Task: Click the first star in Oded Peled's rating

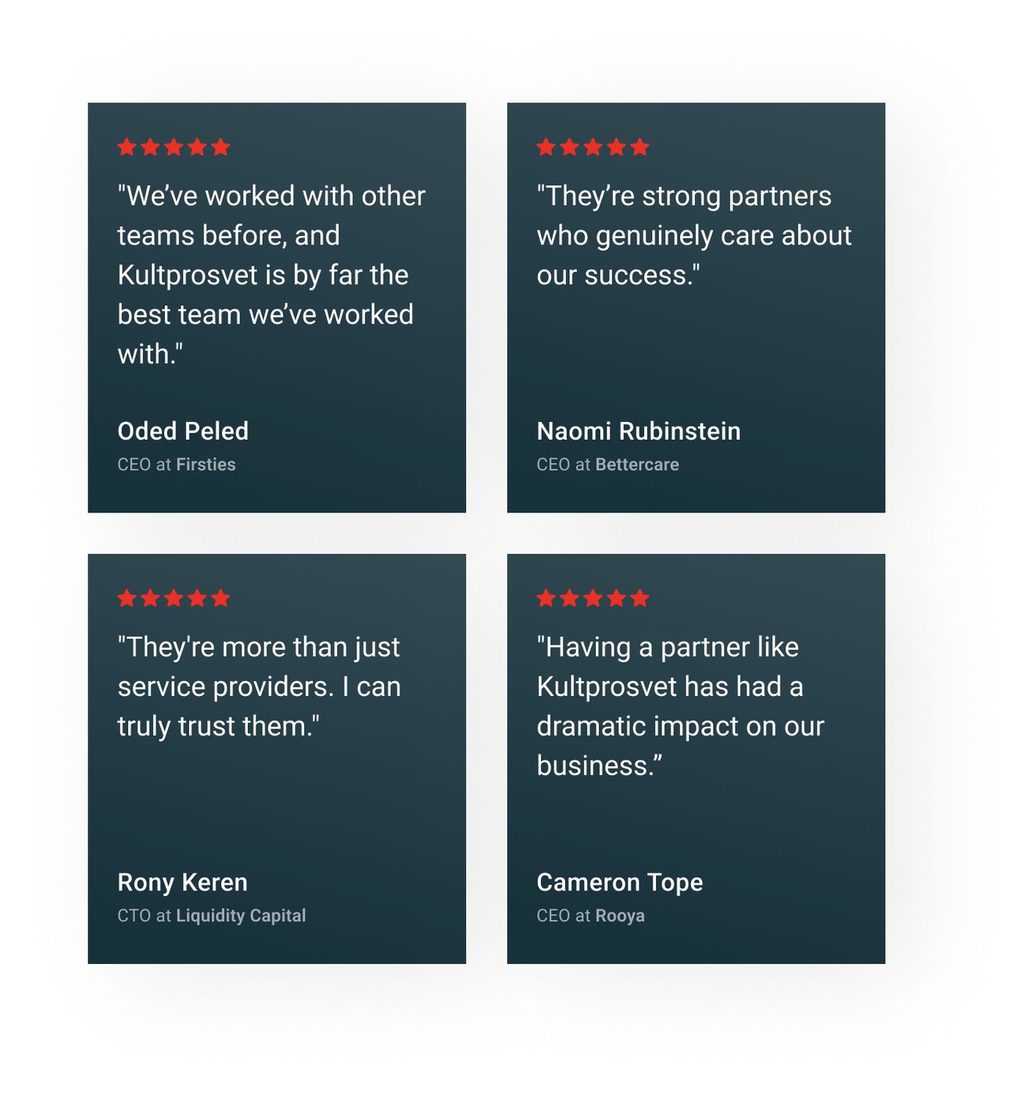Action: point(127,147)
